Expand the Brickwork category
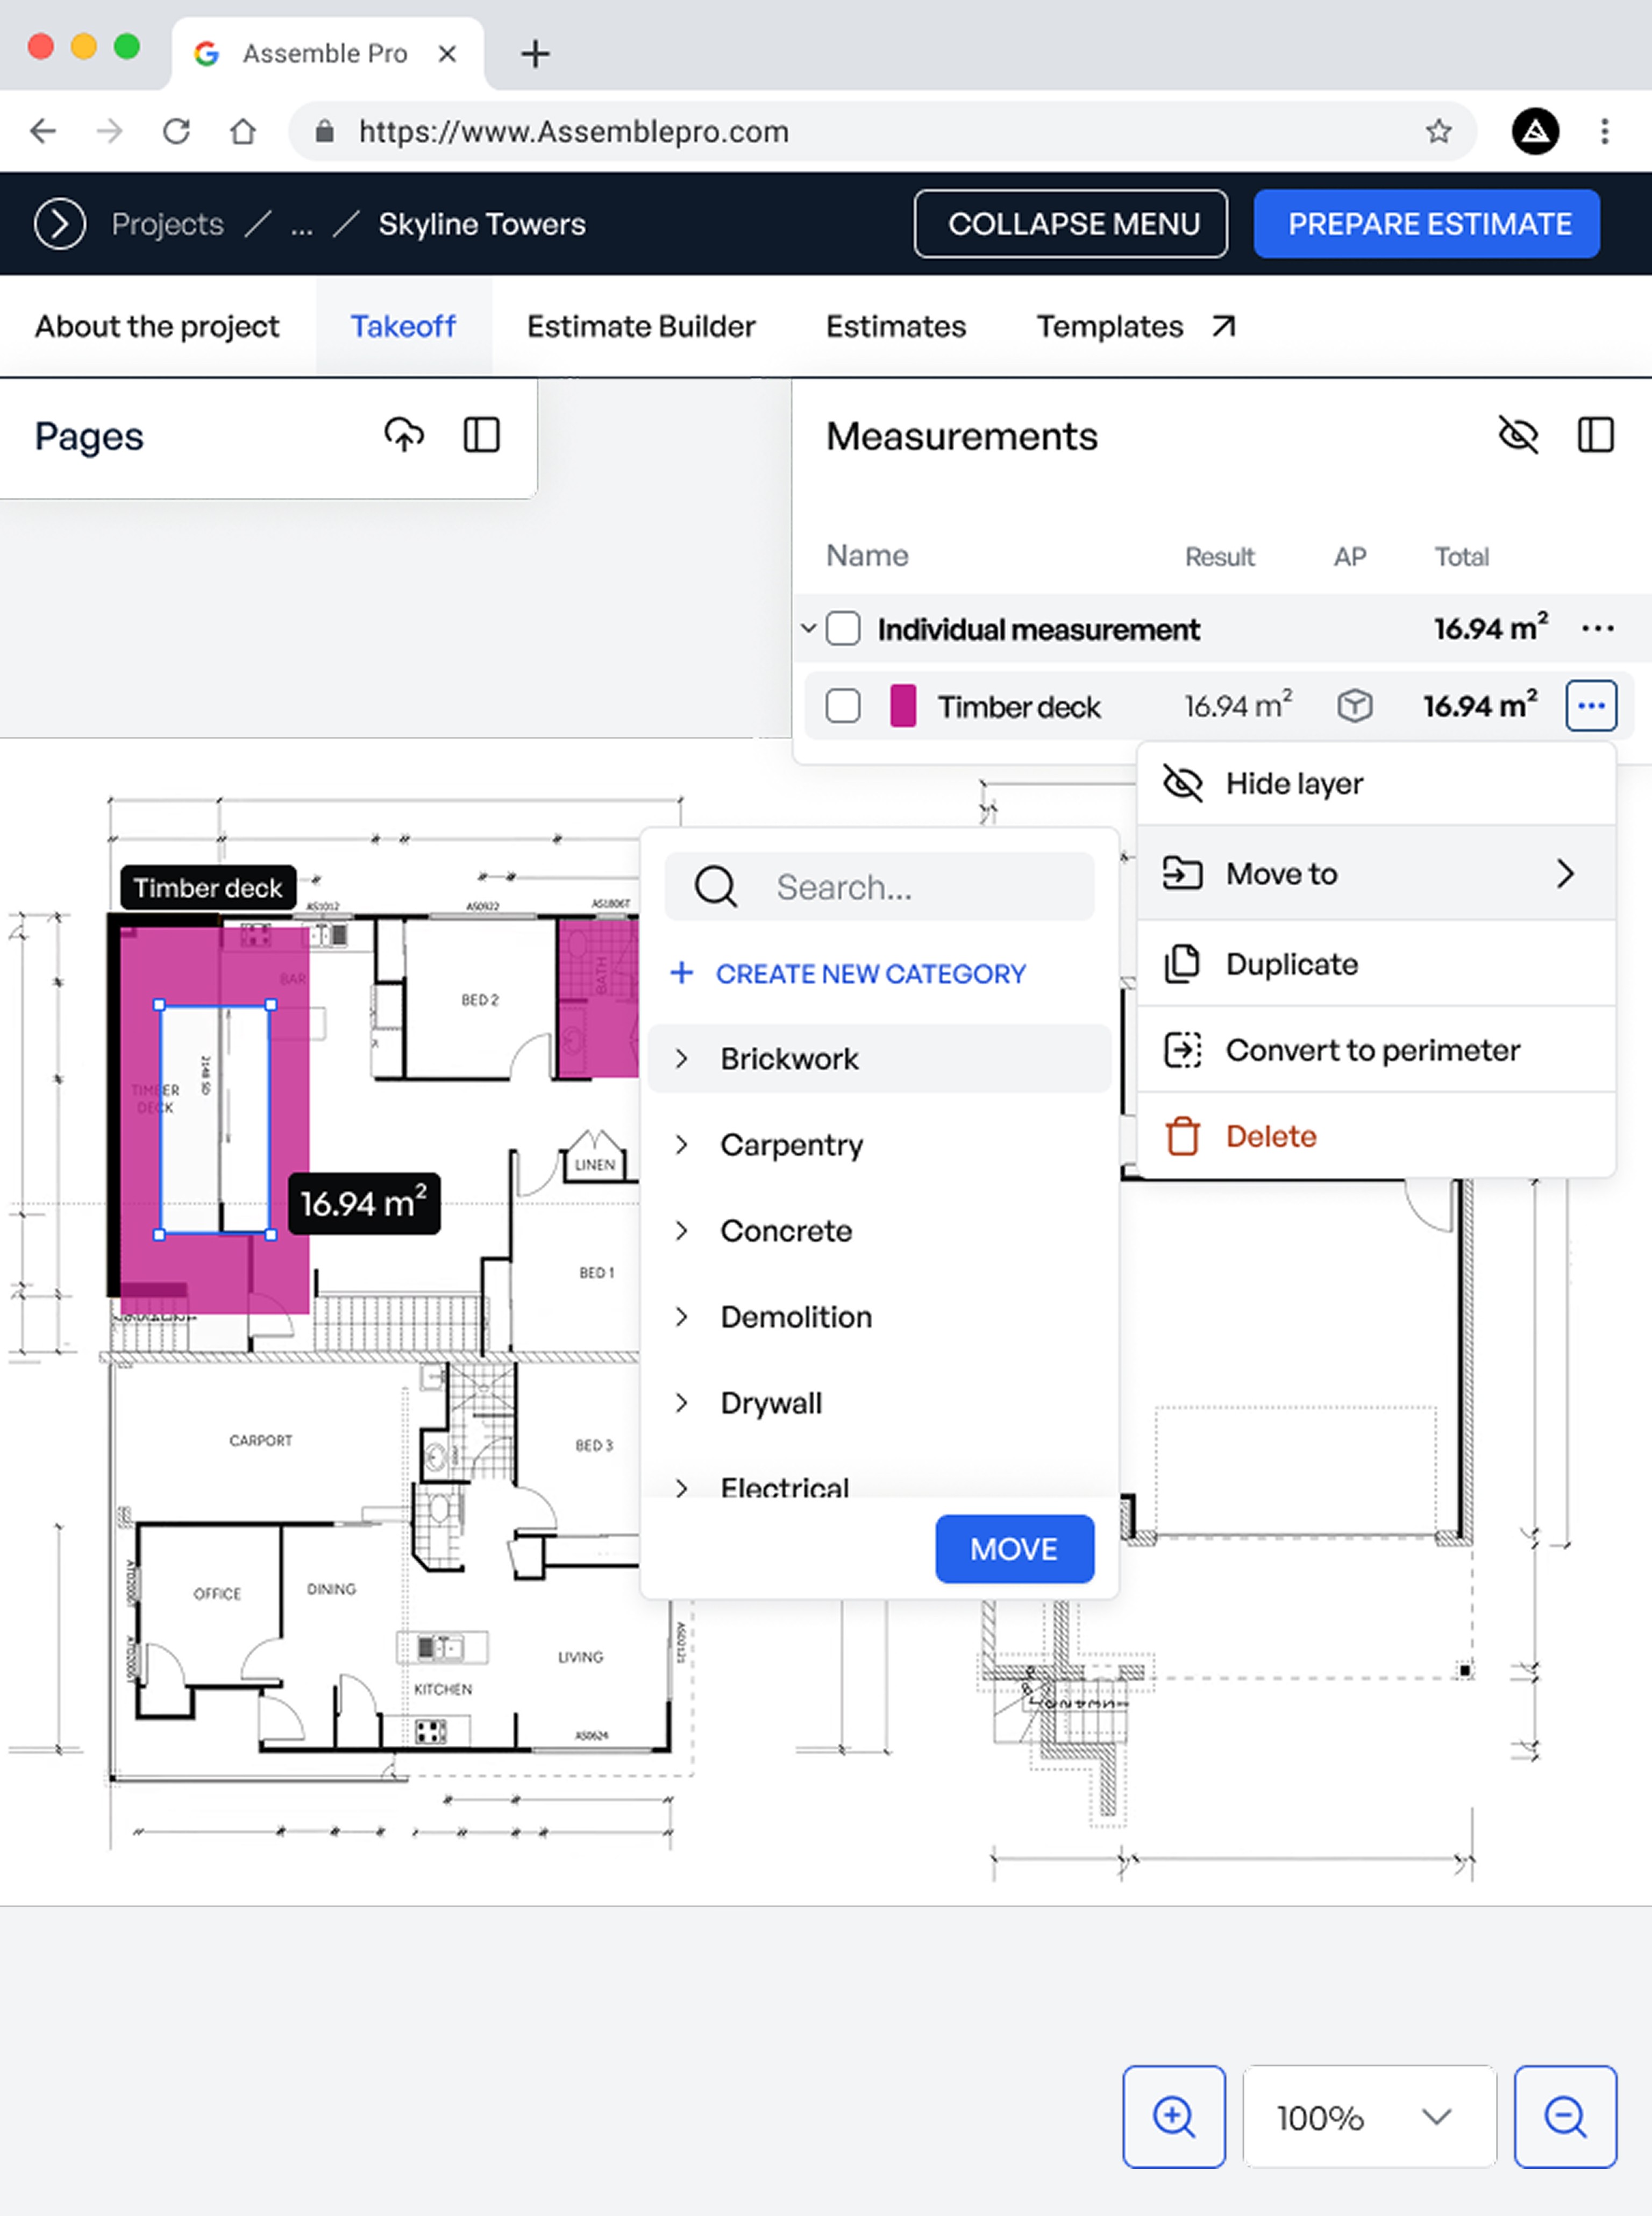Image resolution: width=1652 pixels, height=2216 pixels. click(x=682, y=1058)
